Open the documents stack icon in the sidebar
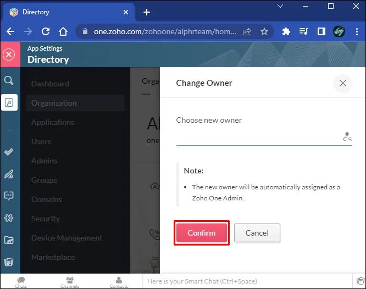The image size is (366, 289). click(9, 261)
